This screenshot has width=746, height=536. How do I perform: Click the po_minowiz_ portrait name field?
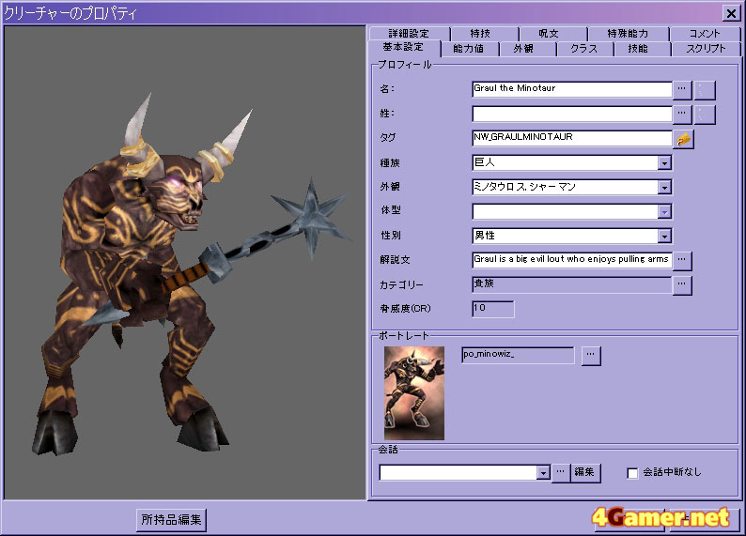click(x=518, y=355)
